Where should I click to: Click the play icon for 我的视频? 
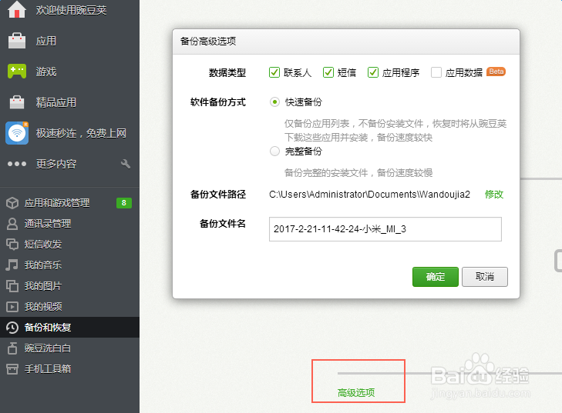click(x=12, y=306)
